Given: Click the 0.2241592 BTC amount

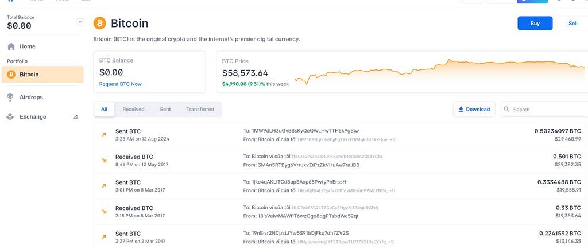Looking at the screenshot, I should click(560, 234).
